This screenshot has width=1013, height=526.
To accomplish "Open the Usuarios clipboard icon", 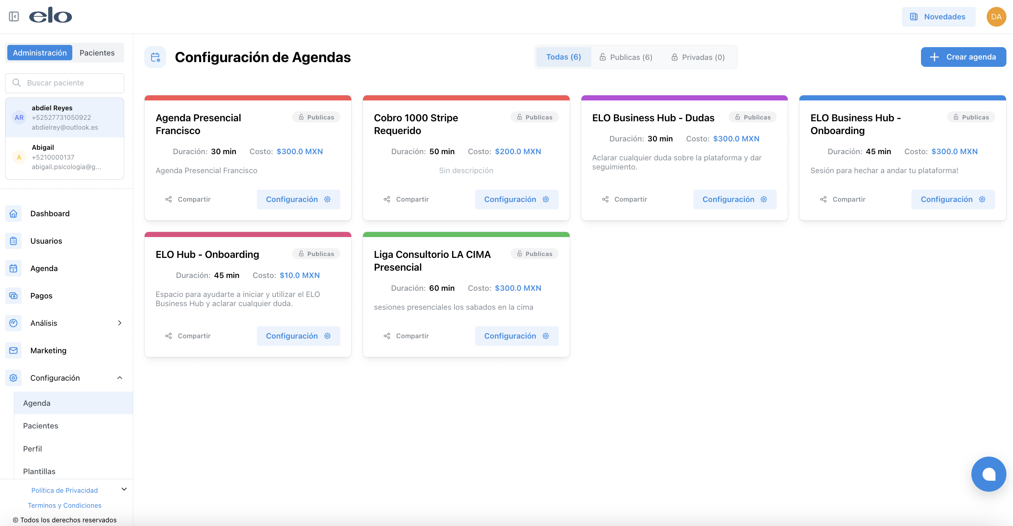I will coord(14,241).
